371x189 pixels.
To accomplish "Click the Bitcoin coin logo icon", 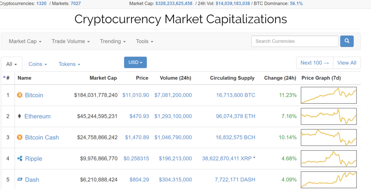I will (20, 95).
